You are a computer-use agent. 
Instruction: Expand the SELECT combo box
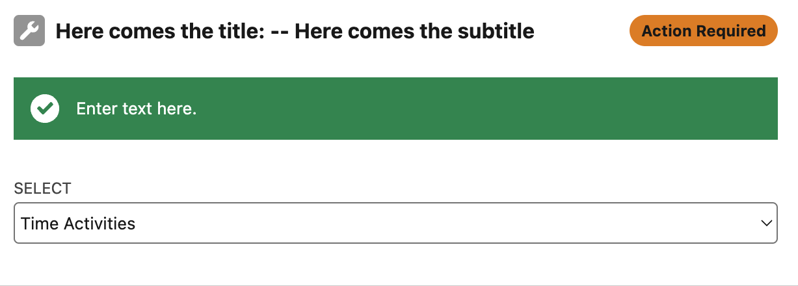395,224
